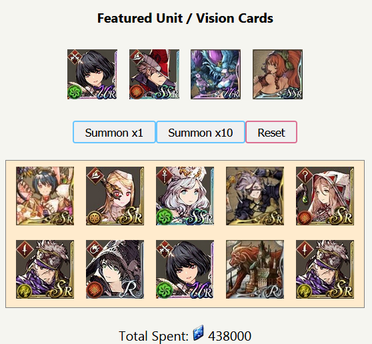This screenshot has width=372, height=344.
Task: Click the blue crystal currency icon
Action: [199, 333]
